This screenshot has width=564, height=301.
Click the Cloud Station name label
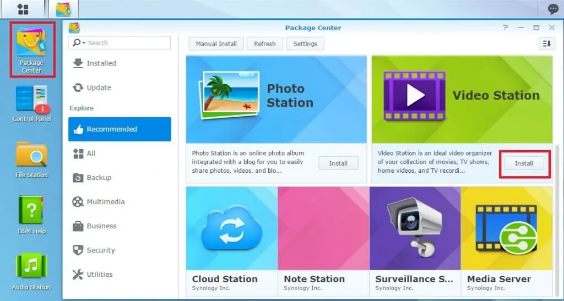(225, 279)
